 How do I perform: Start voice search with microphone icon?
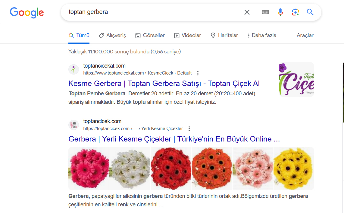pos(280,12)
